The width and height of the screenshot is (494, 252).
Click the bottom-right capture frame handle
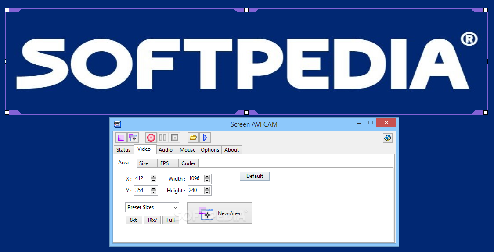click(x=486, y=112)
